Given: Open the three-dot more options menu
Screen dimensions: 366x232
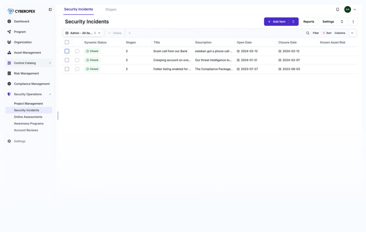Looking at the screenshot, I should pyautogui.click(x=353, y=22).
